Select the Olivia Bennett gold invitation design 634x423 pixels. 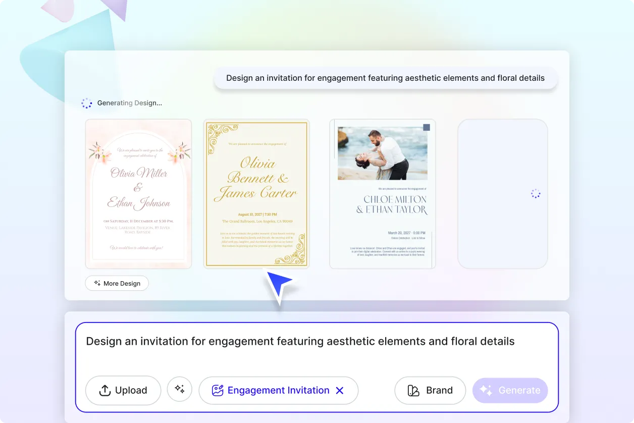[x=256, y=193]
